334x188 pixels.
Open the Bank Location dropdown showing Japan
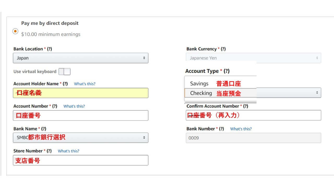81,58
